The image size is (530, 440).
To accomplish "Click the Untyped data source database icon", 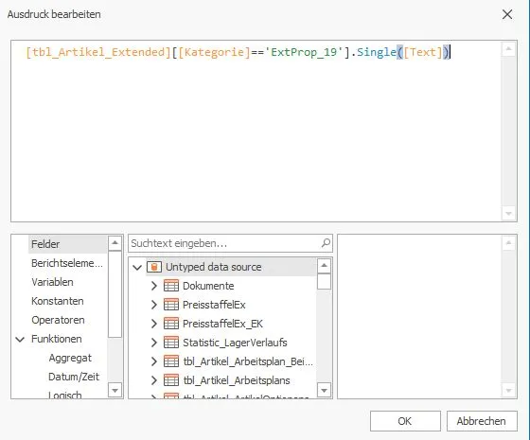I will (x=154, y=267).
